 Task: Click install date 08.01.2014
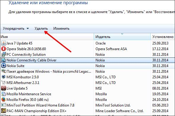point(160,88)
